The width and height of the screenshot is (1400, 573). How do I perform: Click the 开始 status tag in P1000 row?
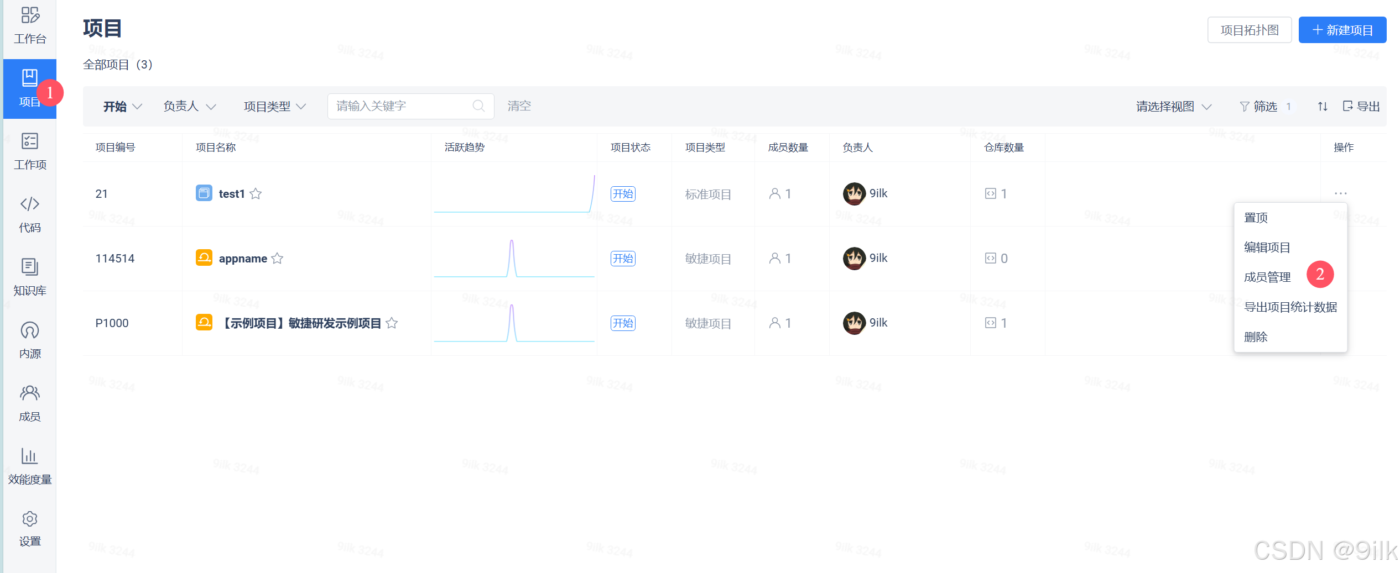623,323
